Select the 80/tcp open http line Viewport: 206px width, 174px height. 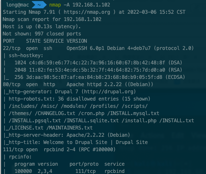coord(78,84)
